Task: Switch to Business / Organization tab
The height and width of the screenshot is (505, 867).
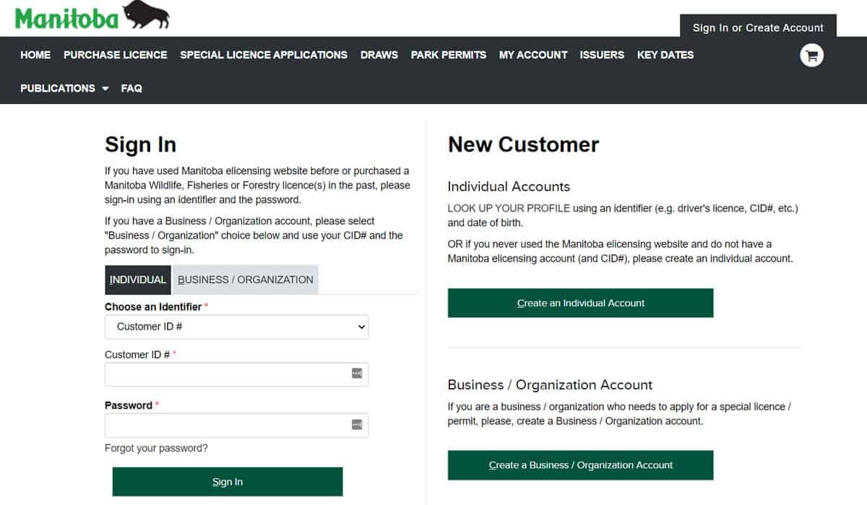Action: pos(246,280)
